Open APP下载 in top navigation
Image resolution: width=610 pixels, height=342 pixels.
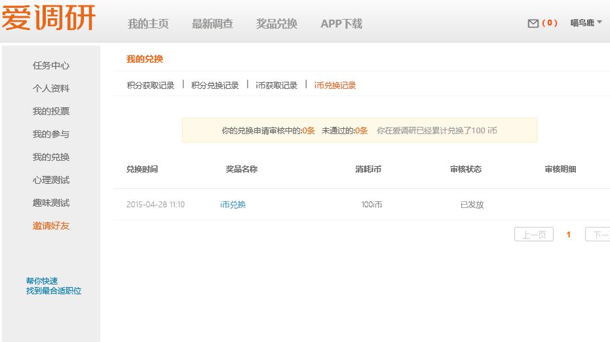(x=341, y=24)
